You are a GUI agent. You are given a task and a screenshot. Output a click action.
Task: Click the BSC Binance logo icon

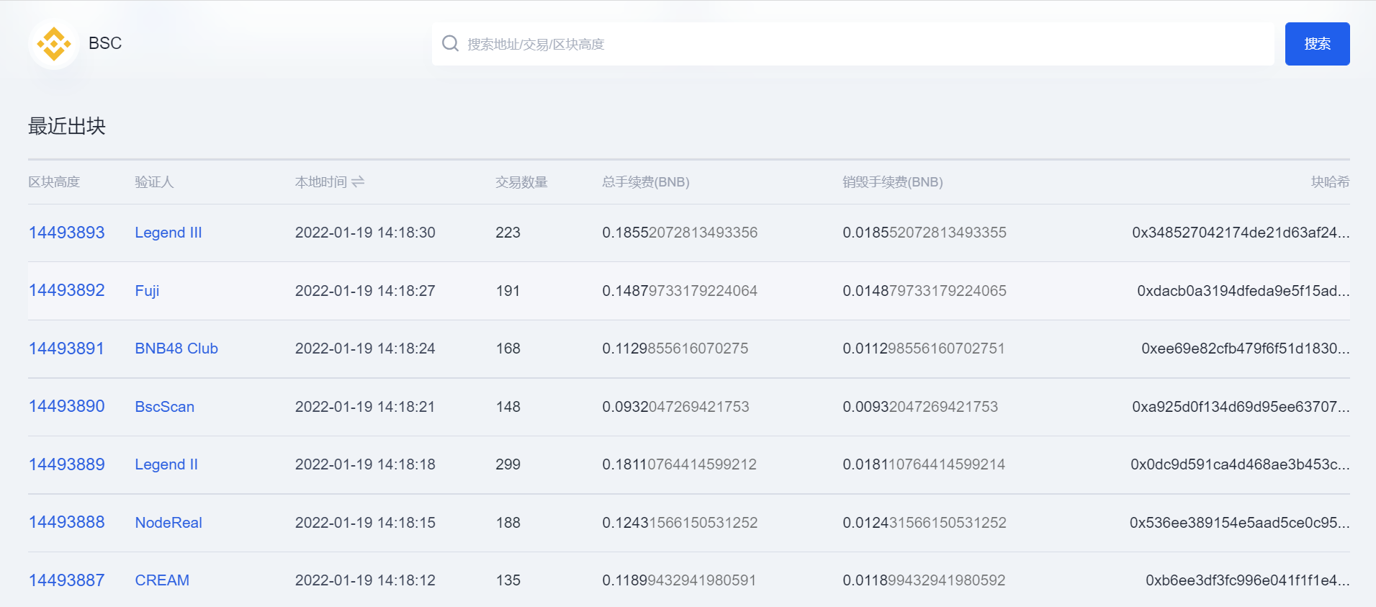pos(54,44)
